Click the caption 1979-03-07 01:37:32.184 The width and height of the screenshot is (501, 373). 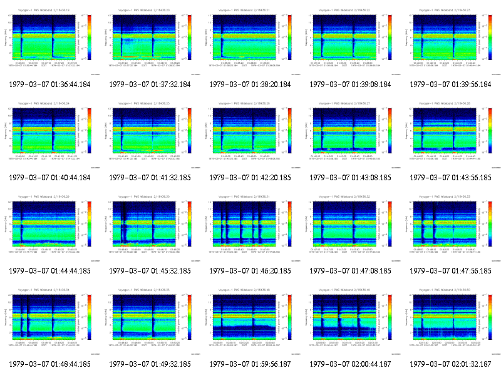click(x=150, y=84)
